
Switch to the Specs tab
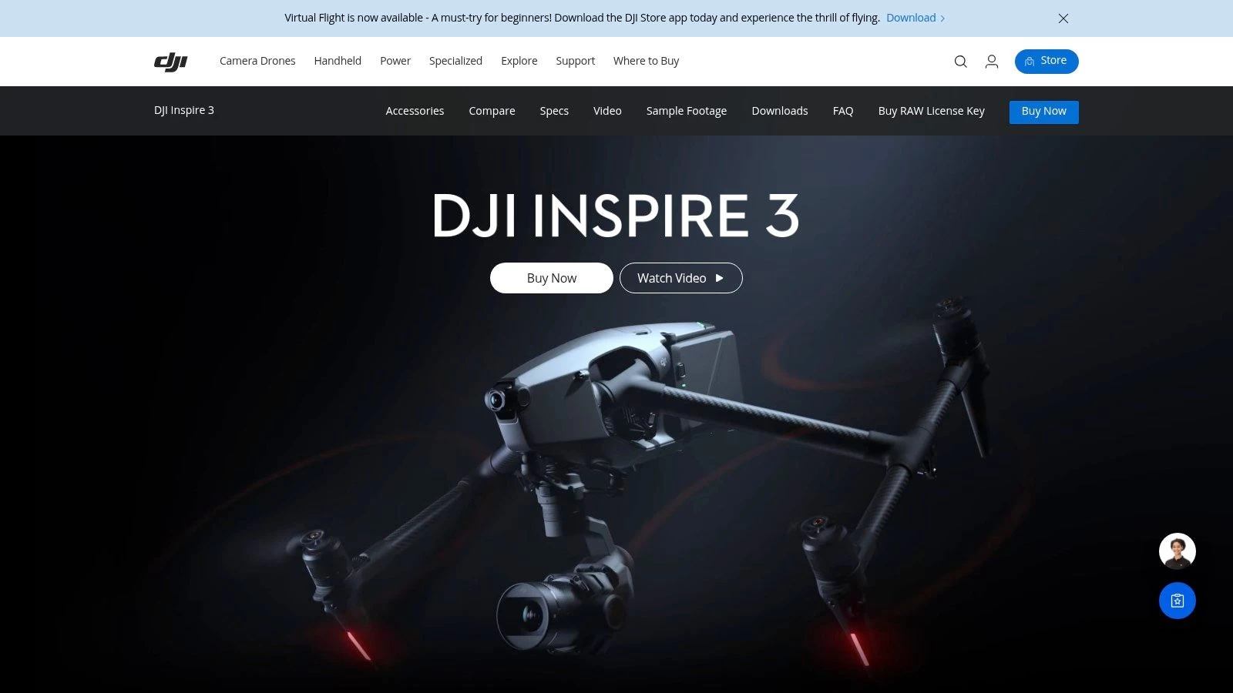coord(554,111)
